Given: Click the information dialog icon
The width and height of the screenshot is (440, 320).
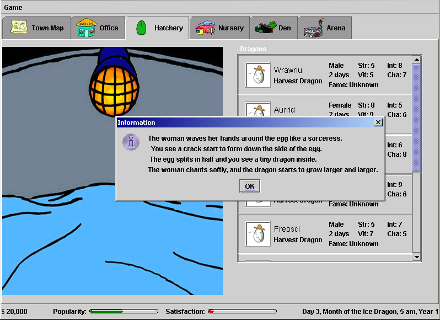Looking at the screenshot, I should pos(131,142).
